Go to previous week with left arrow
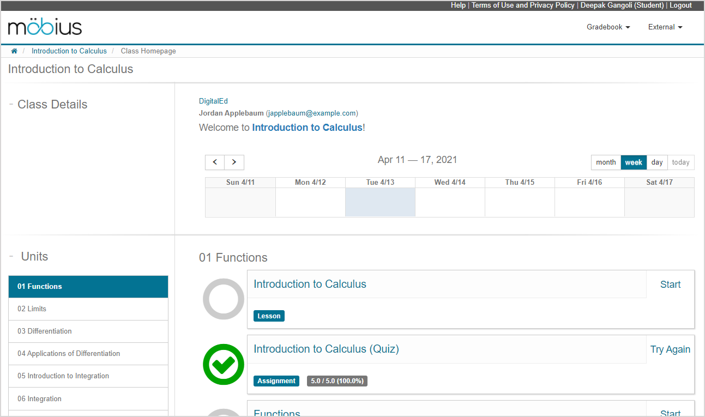This screenshot has height=417, width=705. (x=215, y=162)
